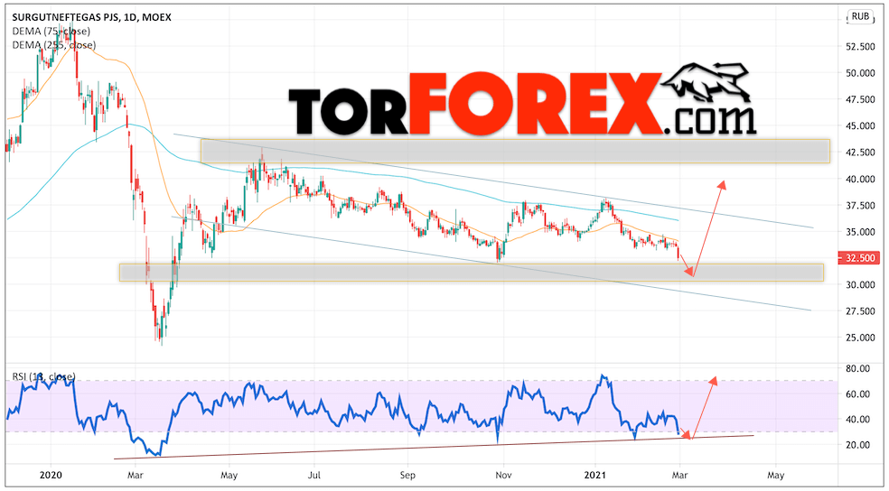Click the Nov time axis label
Image resolution: width=889 pixels, height=491 pixels.
[x=502, y=476]
